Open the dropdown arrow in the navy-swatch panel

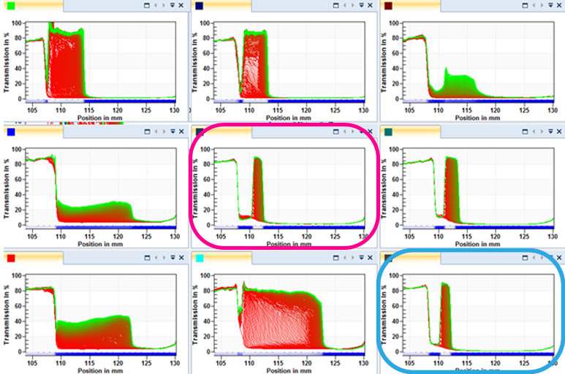(362, 5)
